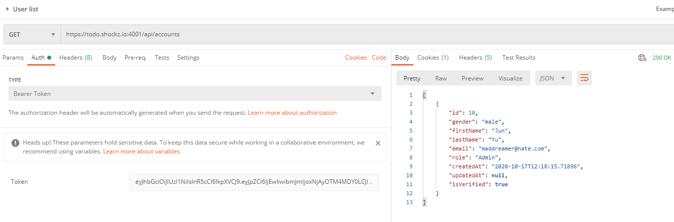The height and width of the screenshot is (222, 674).
Task: Switch response view to Raw
Action: point(441,78)
